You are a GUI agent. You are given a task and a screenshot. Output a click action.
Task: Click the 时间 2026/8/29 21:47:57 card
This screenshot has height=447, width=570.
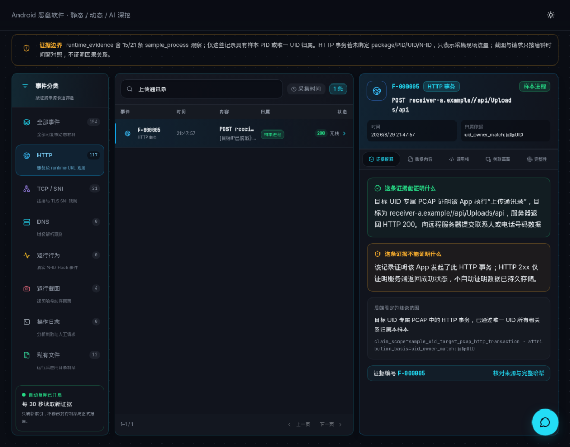412,131
